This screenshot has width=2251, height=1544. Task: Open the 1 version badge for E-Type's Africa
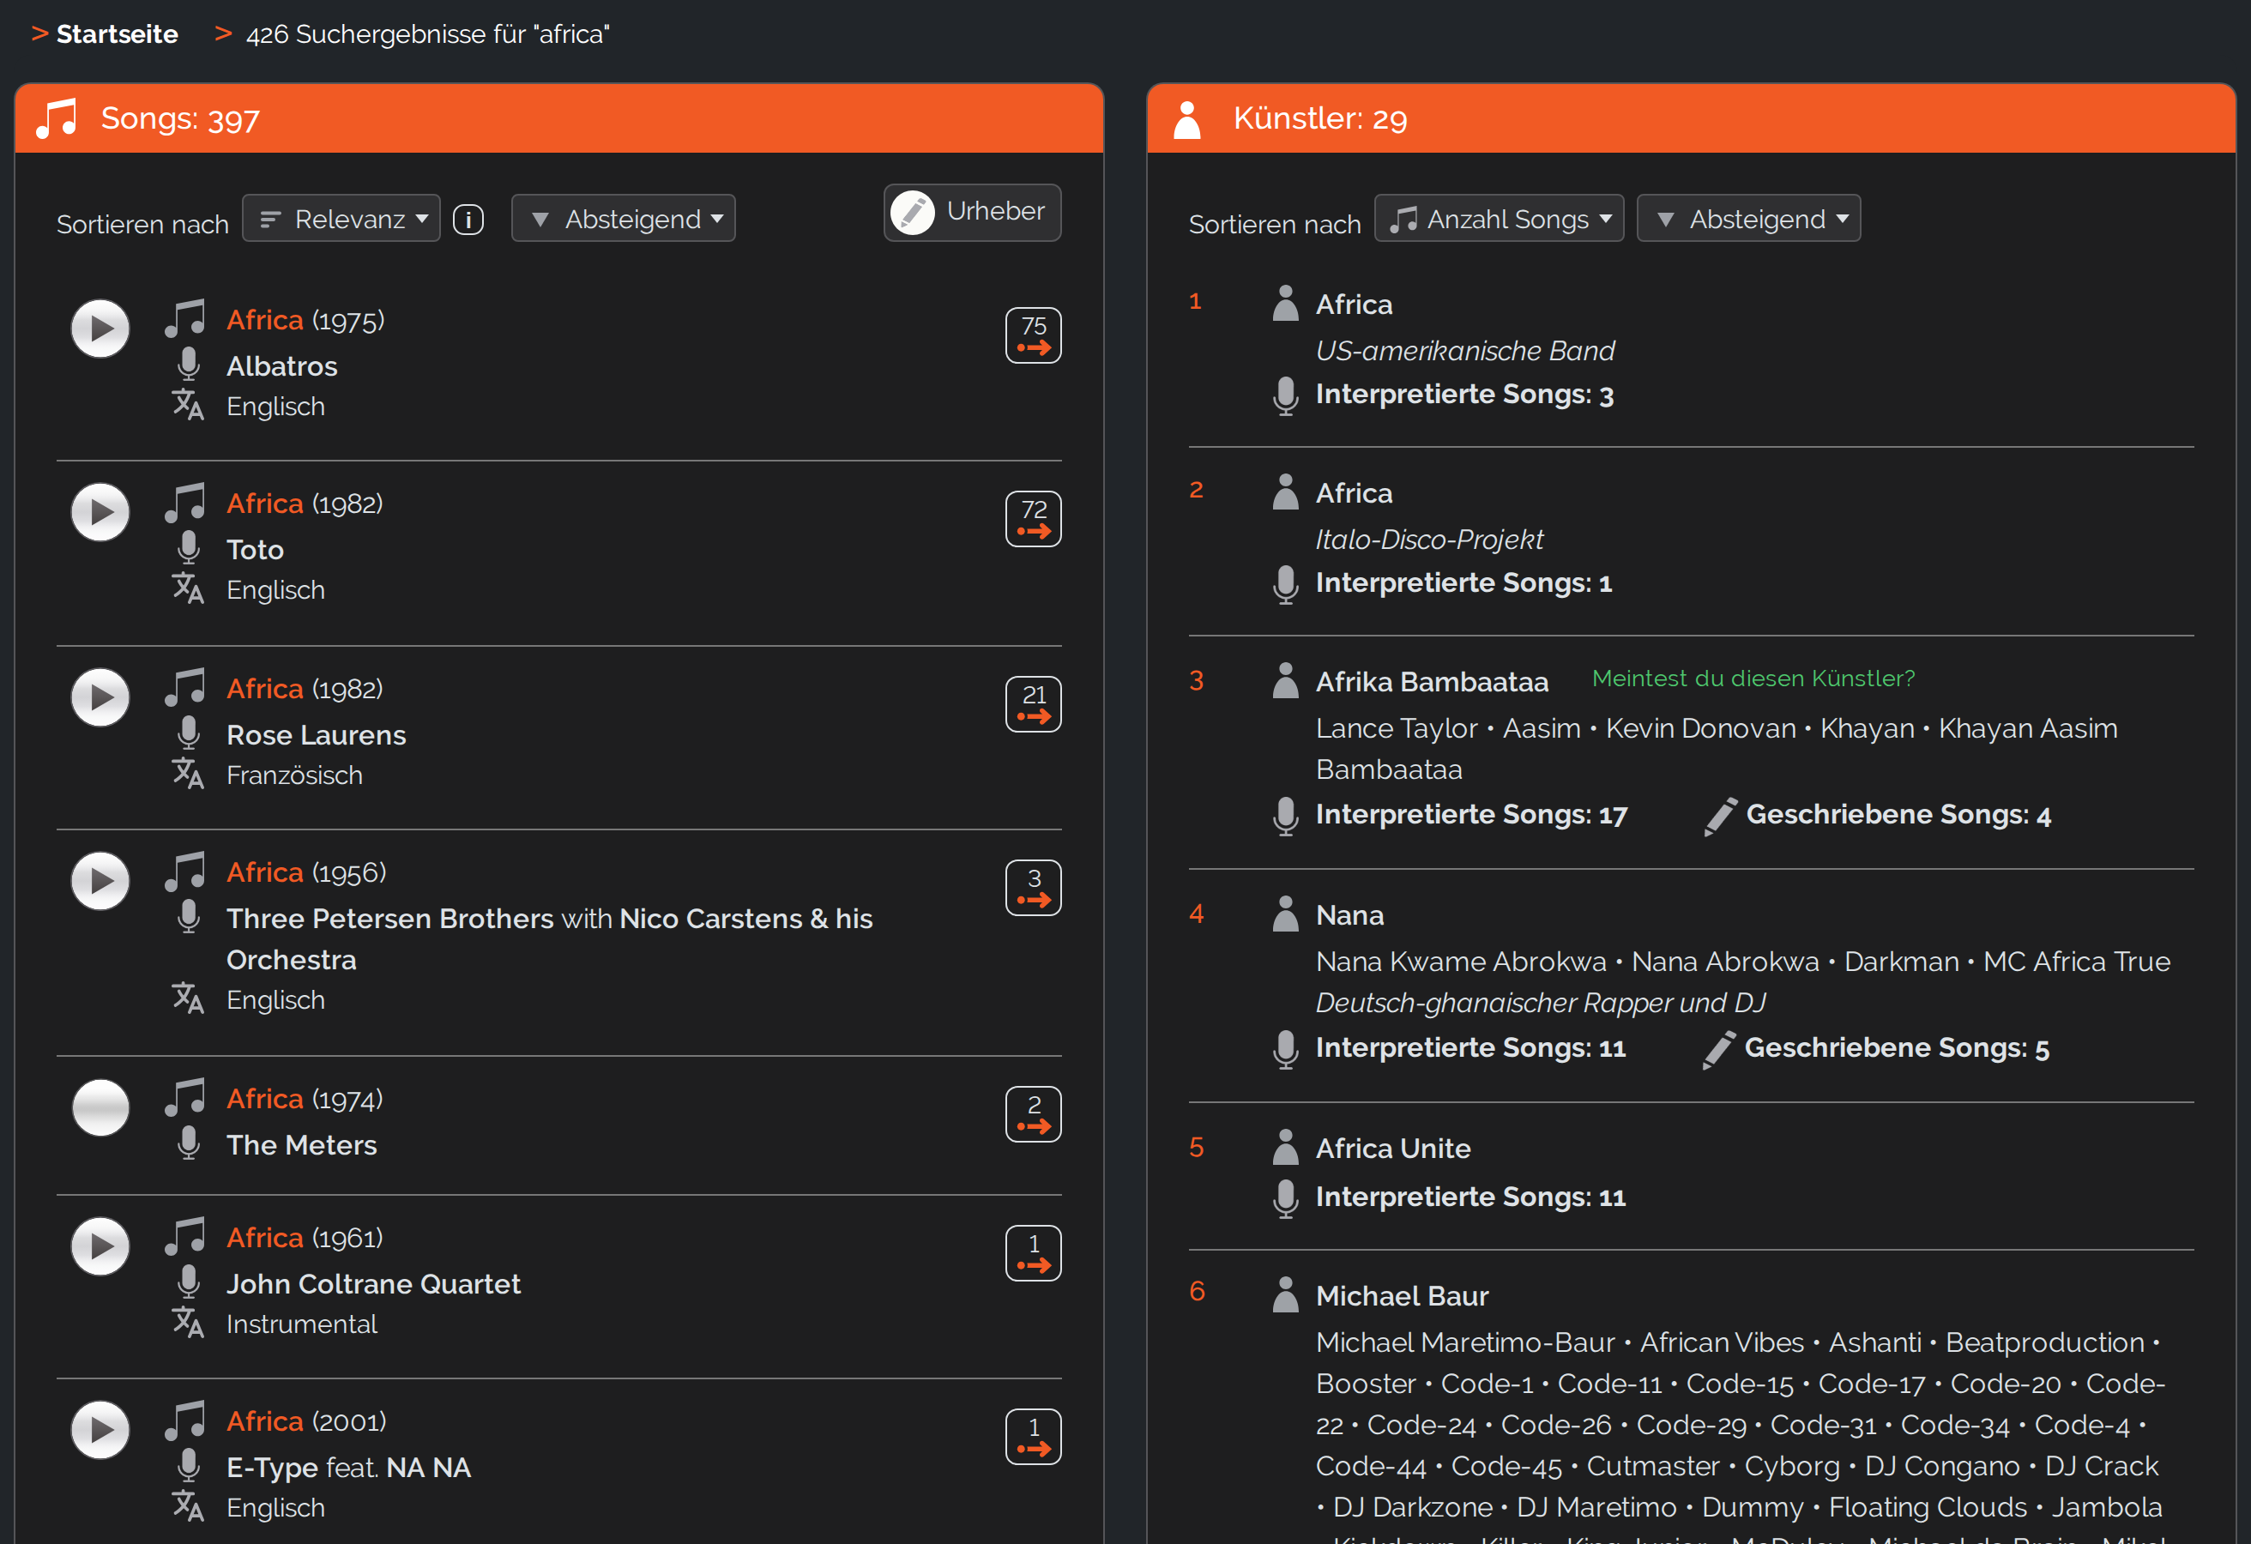1034,1437
